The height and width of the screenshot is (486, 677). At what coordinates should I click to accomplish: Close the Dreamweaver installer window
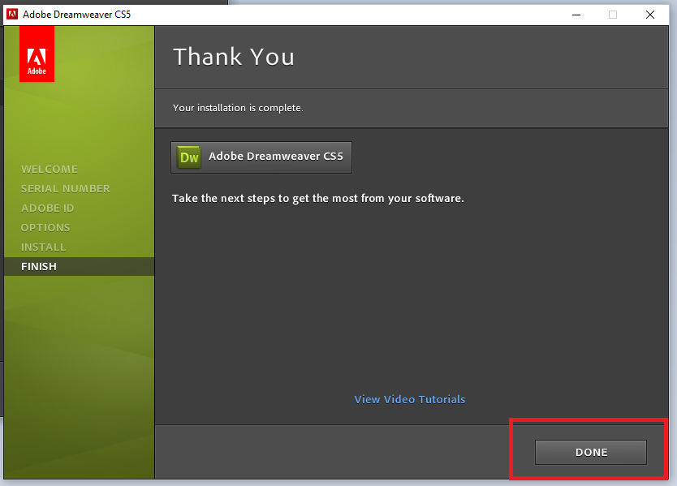click(x=650, y=14)
